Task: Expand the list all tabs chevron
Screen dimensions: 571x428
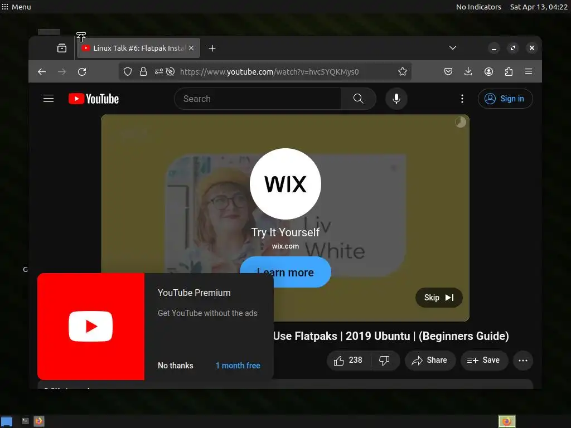Action: pos(453,48)
